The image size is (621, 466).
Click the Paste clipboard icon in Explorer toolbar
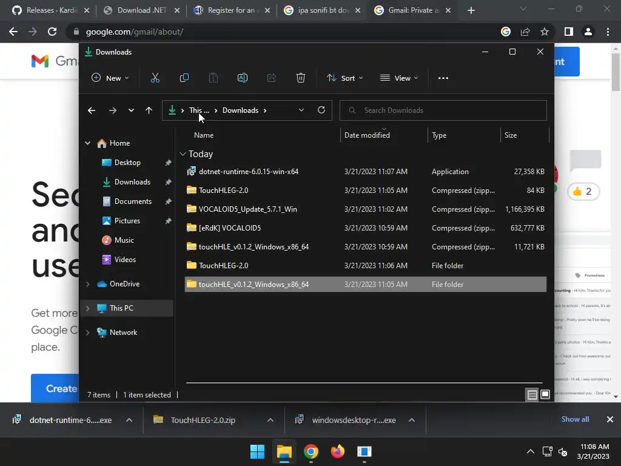[x=213, y=78]
